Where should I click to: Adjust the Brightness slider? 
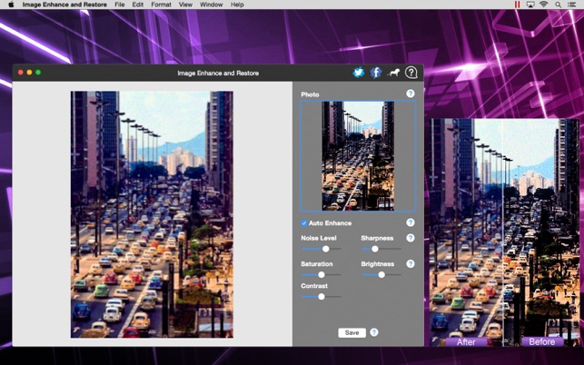(x=381, y=275)
